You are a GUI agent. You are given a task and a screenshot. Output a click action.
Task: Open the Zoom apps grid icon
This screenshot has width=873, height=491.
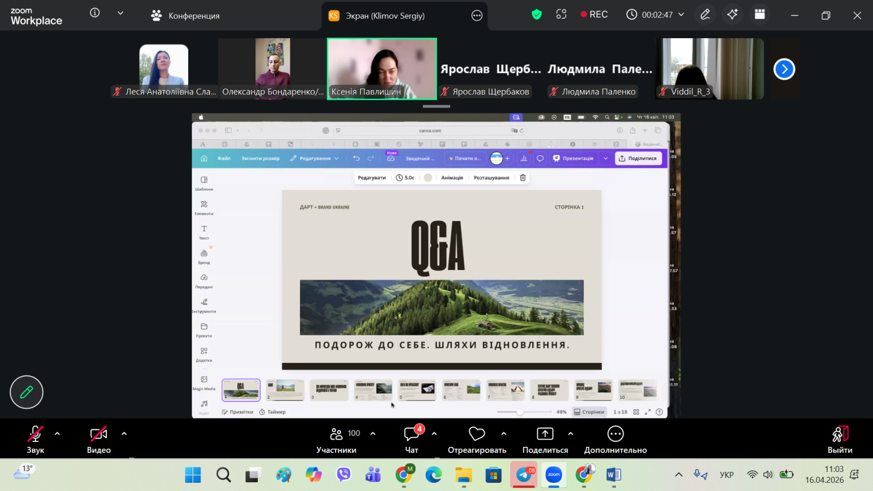[x=760, y=15]
